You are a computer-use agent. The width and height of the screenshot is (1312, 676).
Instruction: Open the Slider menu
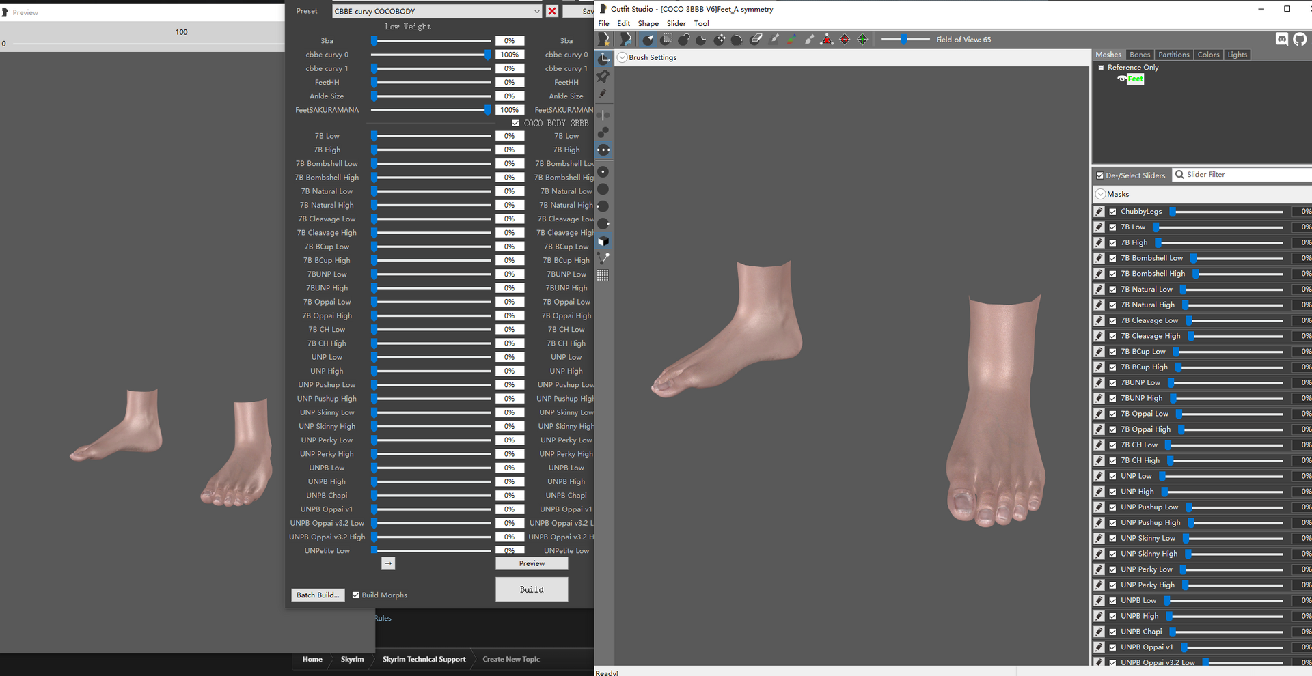point(676,23)
